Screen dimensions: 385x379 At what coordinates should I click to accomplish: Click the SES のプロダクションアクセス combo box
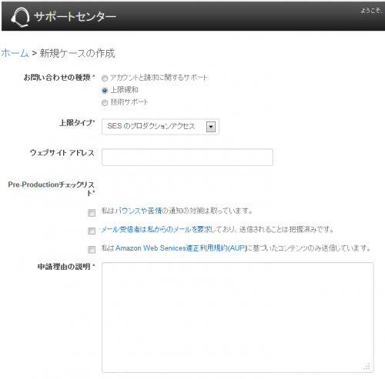click(x=160, y=127)
